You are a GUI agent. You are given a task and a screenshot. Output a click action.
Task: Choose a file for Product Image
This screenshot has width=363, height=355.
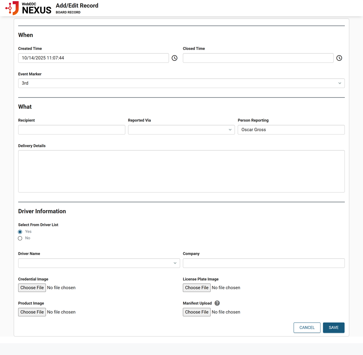pyautogui.click(x=32, y=312)
